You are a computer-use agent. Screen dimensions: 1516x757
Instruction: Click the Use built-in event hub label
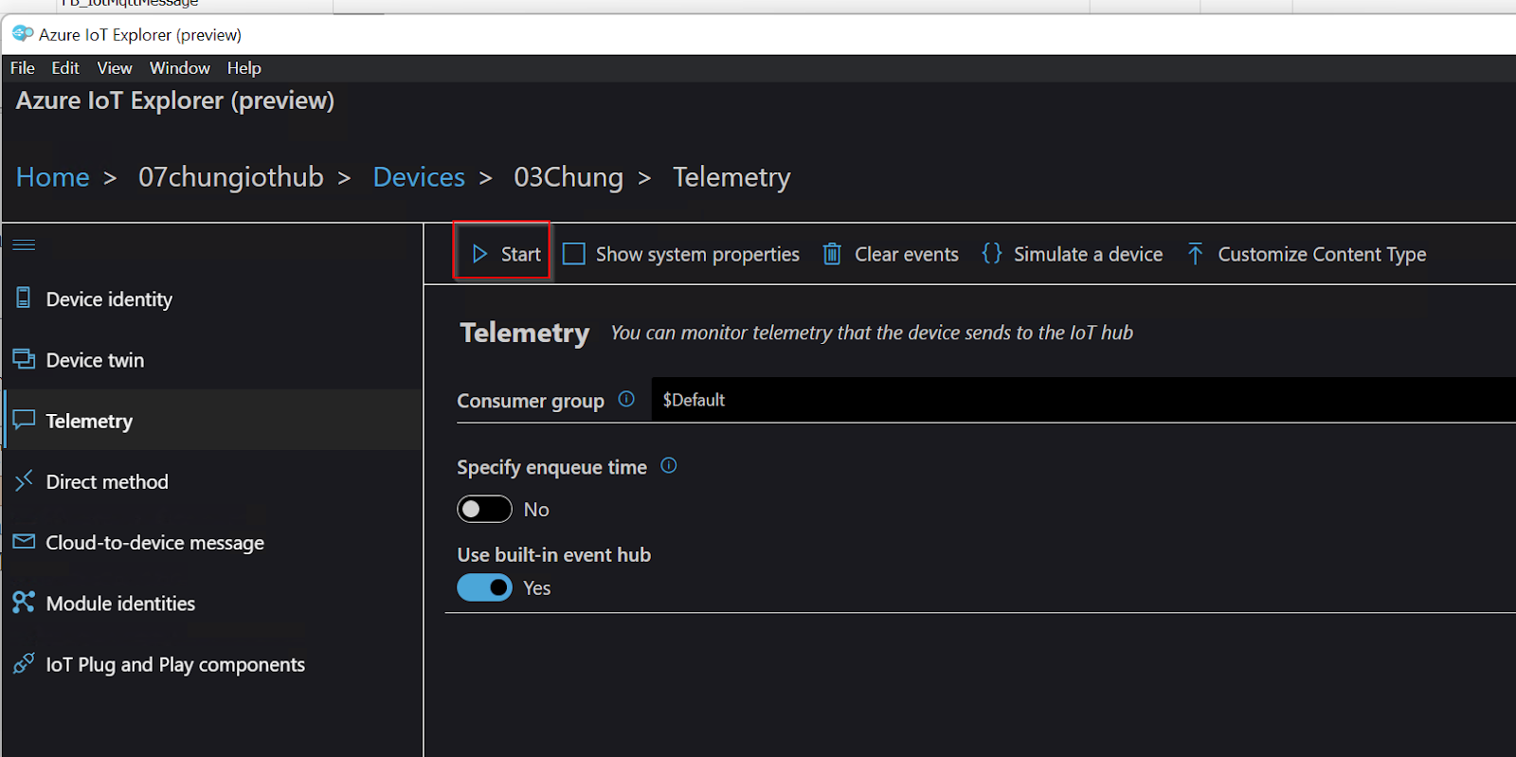click(x=554, y=554)
